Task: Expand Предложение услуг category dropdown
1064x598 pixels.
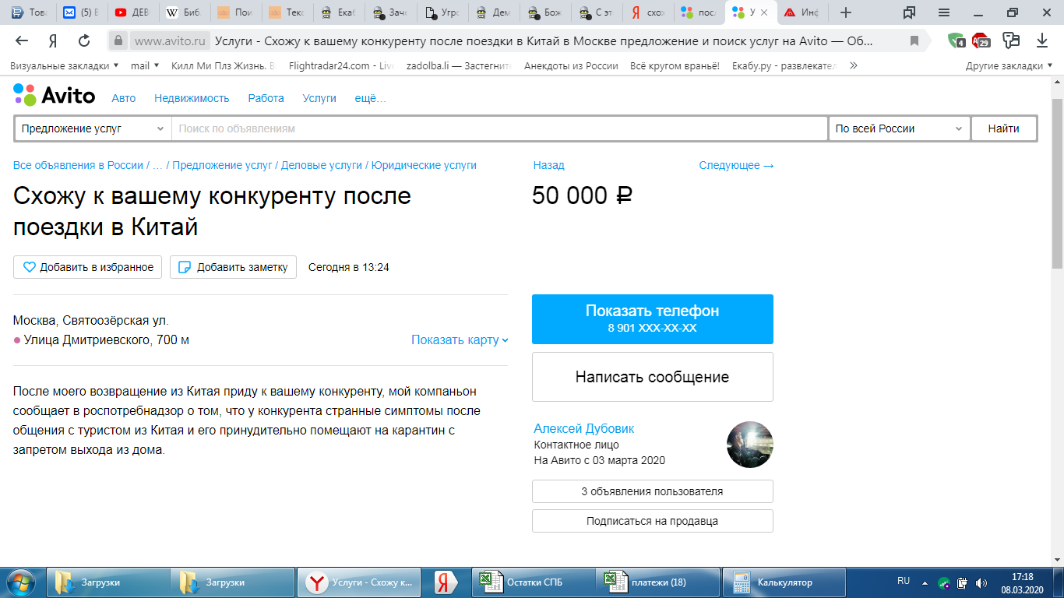Action: coord(93,128)
